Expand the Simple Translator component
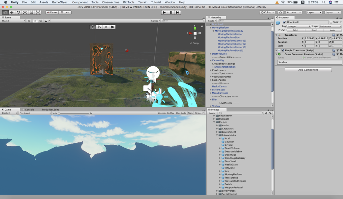Viewport: 343px width, 199px height. (x=276, y=50)
